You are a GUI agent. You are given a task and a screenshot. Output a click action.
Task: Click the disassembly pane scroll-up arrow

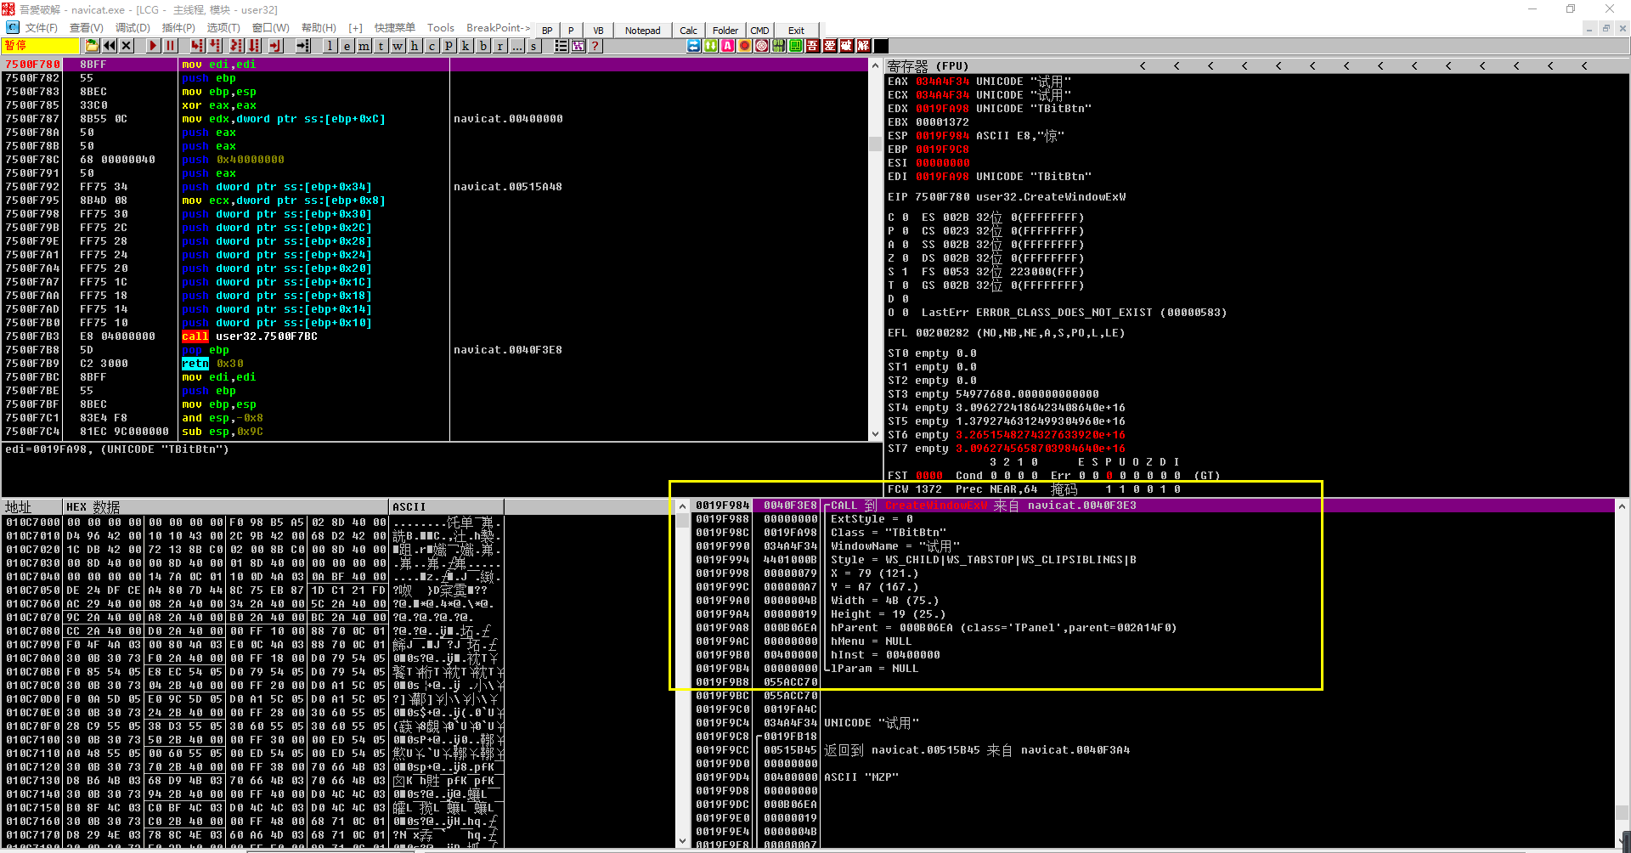pos(875,65)
